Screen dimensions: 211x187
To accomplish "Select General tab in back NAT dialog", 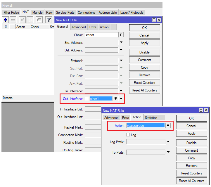I will [x=63, y=27].
